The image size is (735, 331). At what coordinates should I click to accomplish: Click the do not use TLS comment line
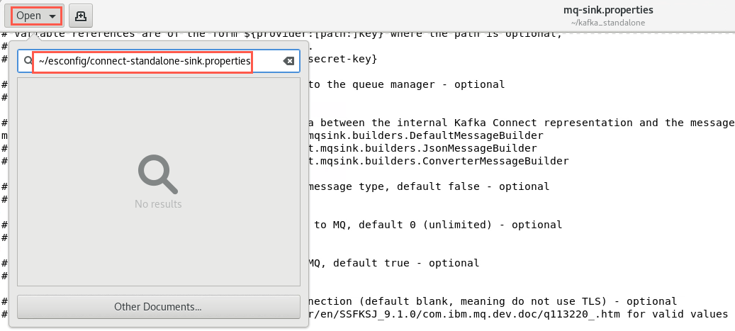click(492, 301)
